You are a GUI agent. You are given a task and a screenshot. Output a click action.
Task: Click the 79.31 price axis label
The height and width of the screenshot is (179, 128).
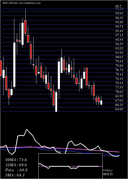pos(119,61)
